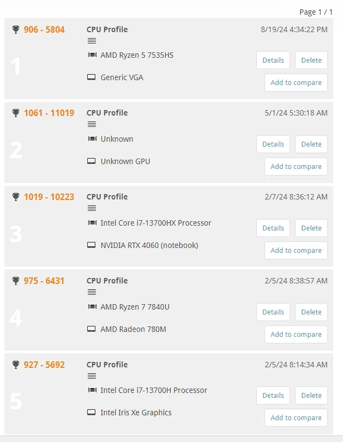Add the Generic VGA result to compare
343x442 pixels.
296,83
